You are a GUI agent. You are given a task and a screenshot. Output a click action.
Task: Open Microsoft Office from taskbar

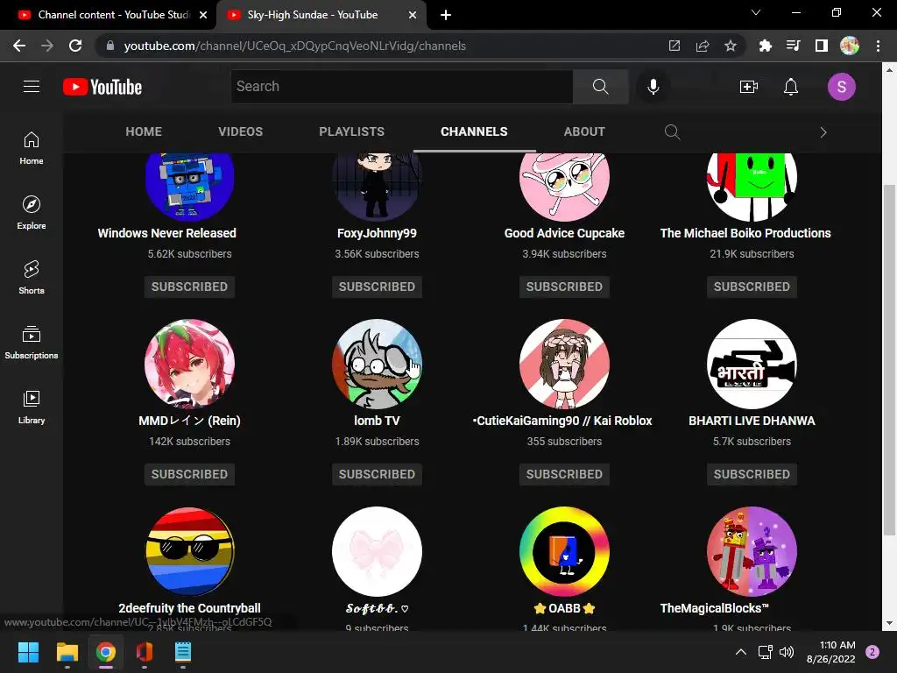click(145, 652)
